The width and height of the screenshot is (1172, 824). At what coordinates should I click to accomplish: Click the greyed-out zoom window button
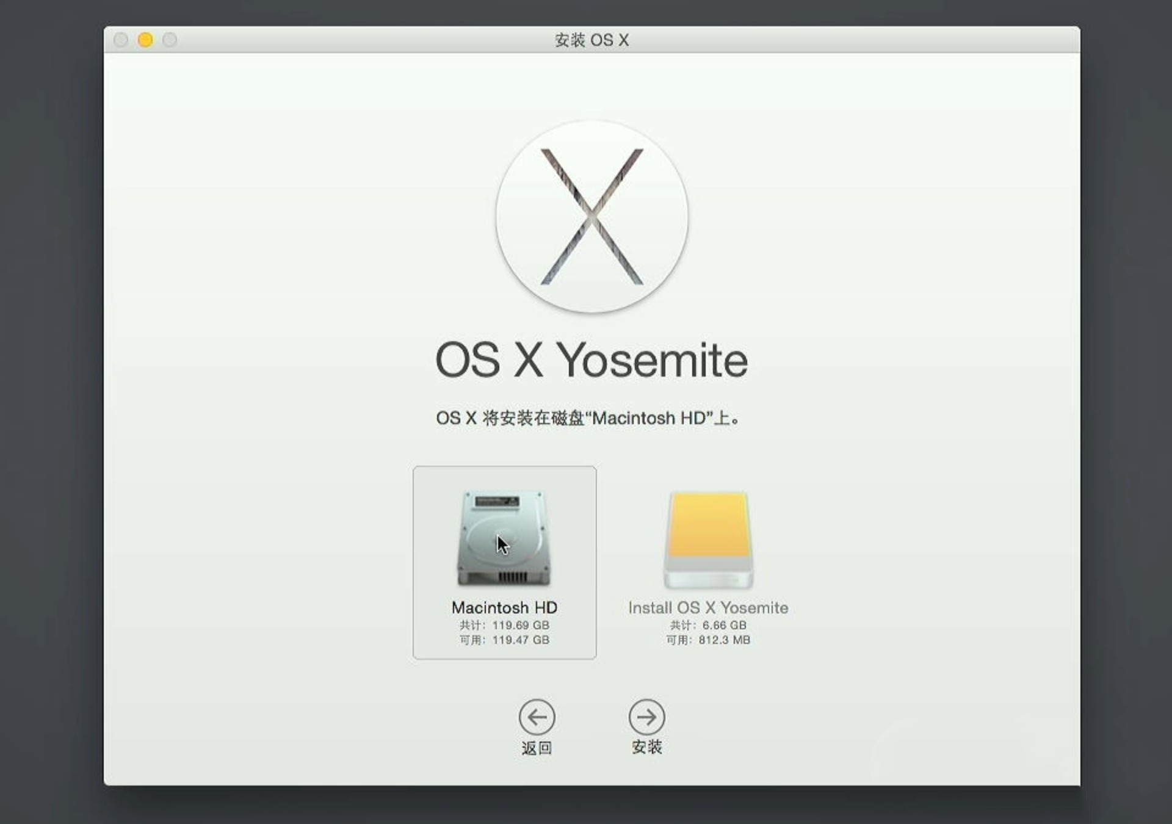(x=170, y=40)
